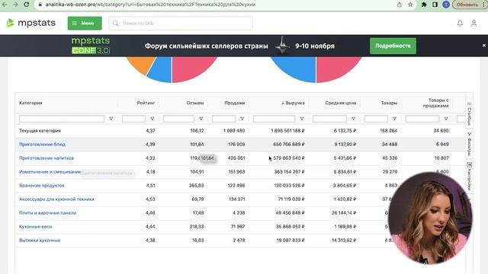Sort by the Отзывы column header
Image resolution: width=488 pixels, height=274 pixels.
pyautogui.click(x=195, y=103)
